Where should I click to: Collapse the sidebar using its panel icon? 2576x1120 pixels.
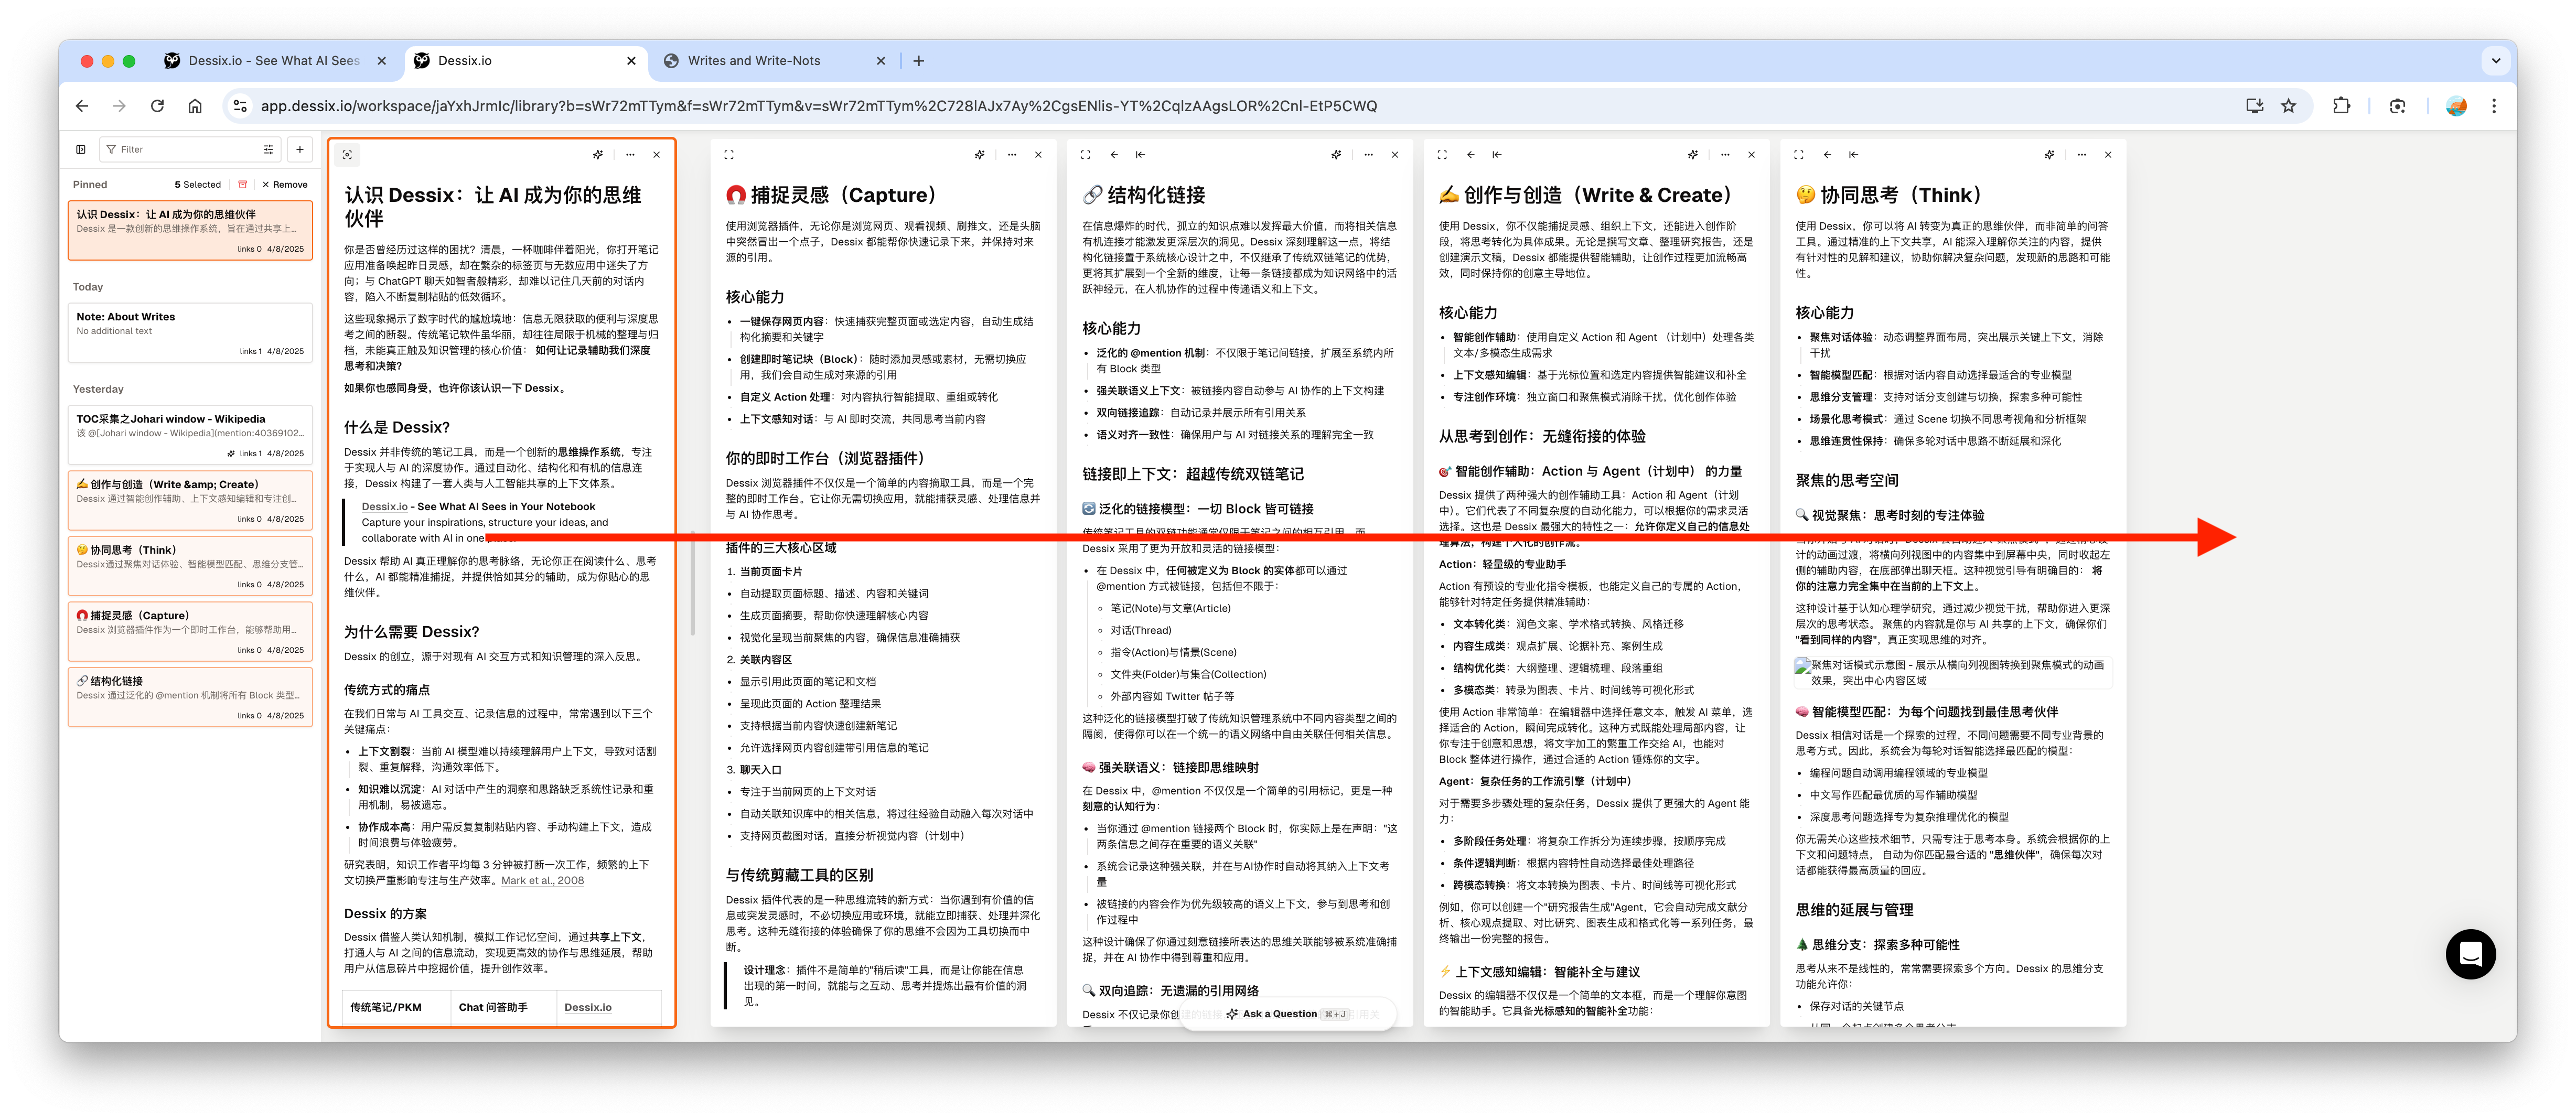coord(81,149)
